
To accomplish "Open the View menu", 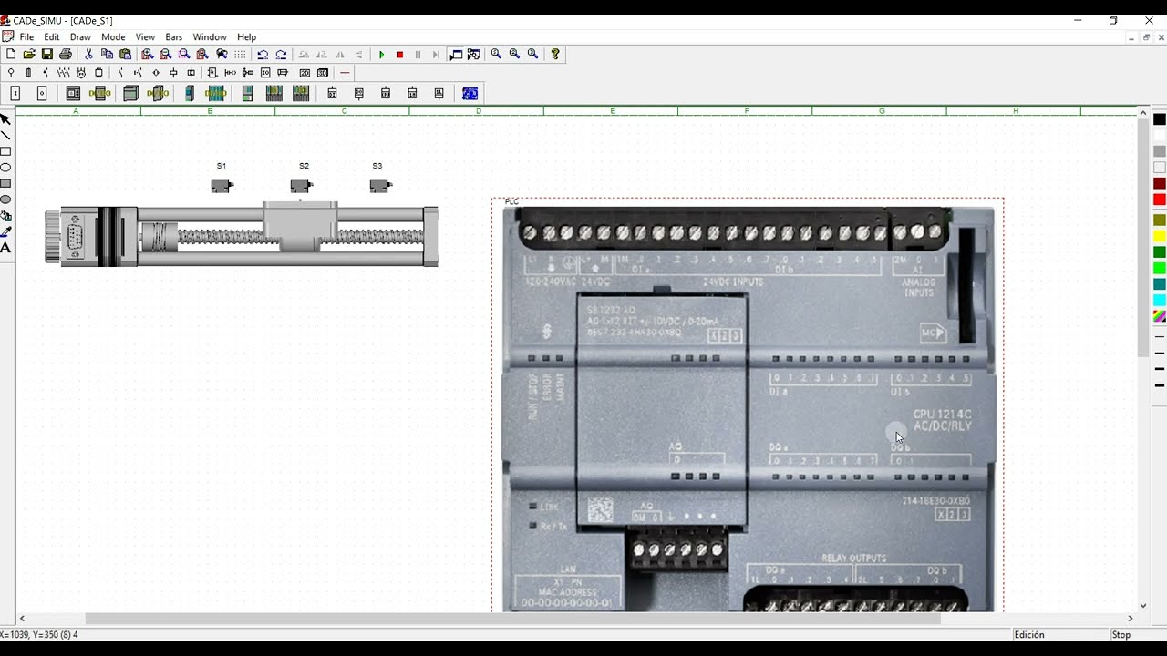I will pyautogui.click(x=145, y=37).
